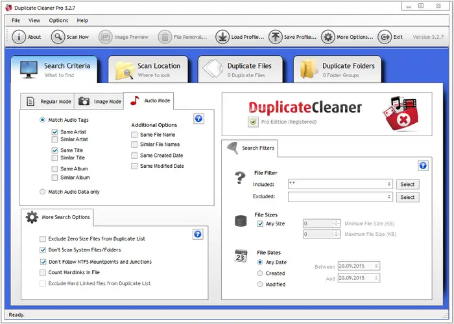
Task: Click the File Sizes database icon
Action: [x=241, y=221]
